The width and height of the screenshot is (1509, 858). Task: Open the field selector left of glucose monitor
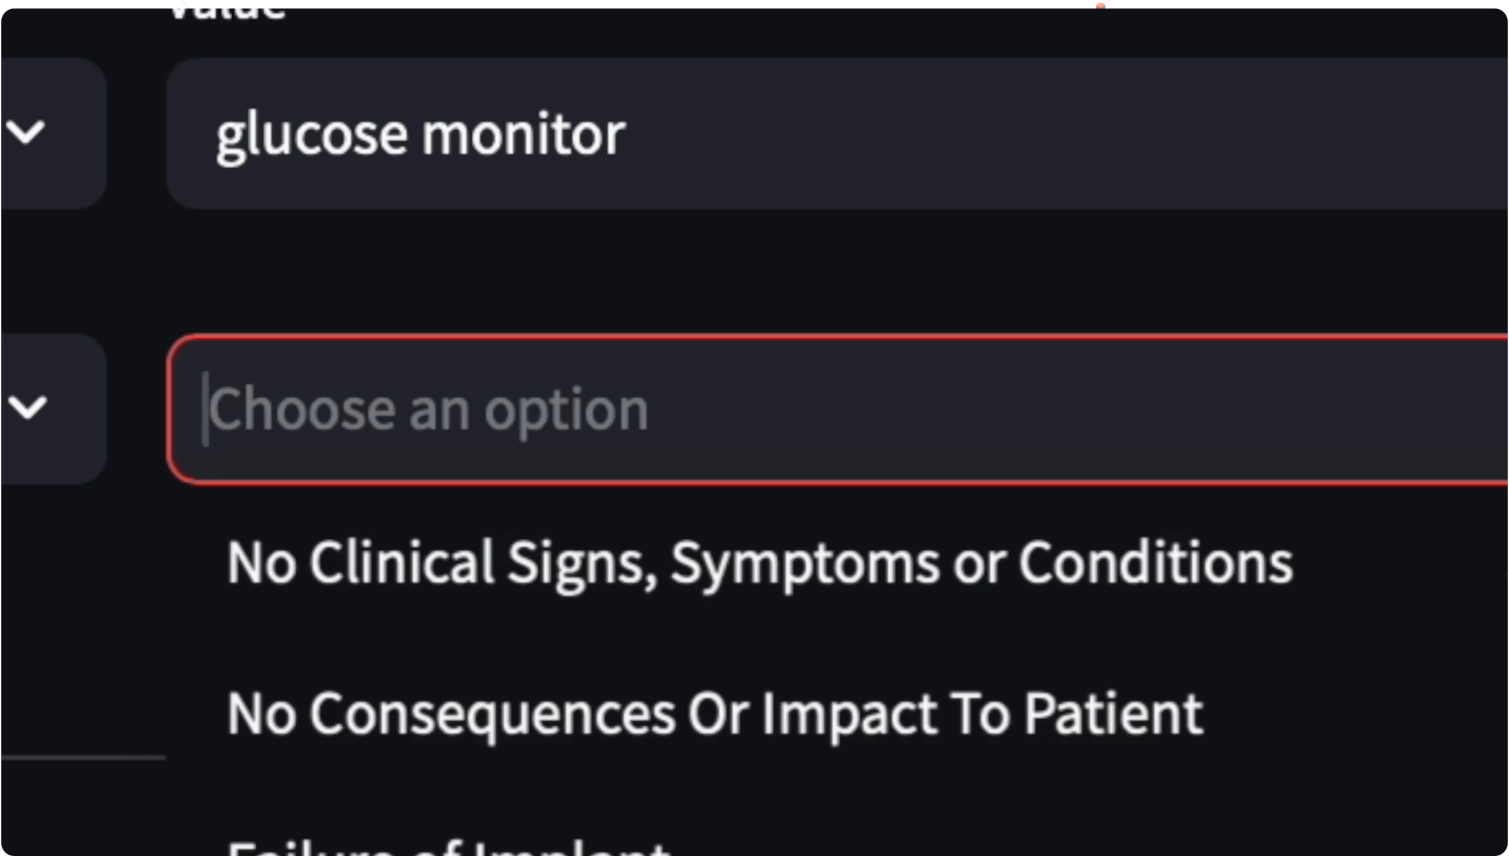[x=54, y=133]
